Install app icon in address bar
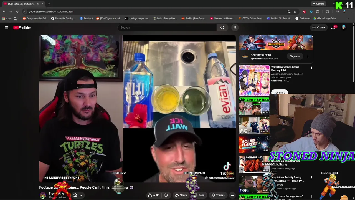Image resolution: width=355 pixels, height=200 pixels. 289,12
